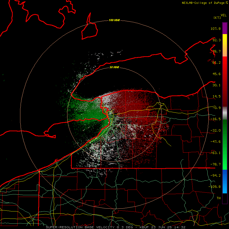The height and width of the screenshot is (229, 229).
Task: Click the [KT] units label
Action: pyautogui.click(x=217, y=18)
